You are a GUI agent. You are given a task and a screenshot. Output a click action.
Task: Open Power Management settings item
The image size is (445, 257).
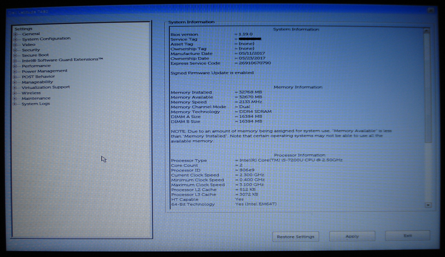(x=44, y=71)
